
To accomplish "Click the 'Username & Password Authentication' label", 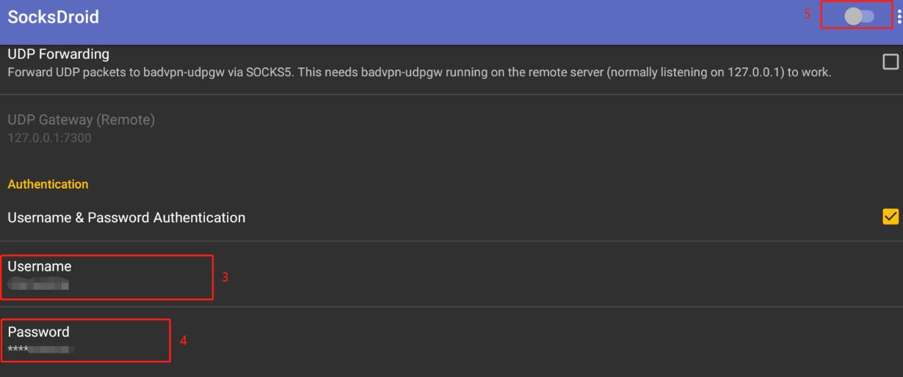I will (126, 218).
